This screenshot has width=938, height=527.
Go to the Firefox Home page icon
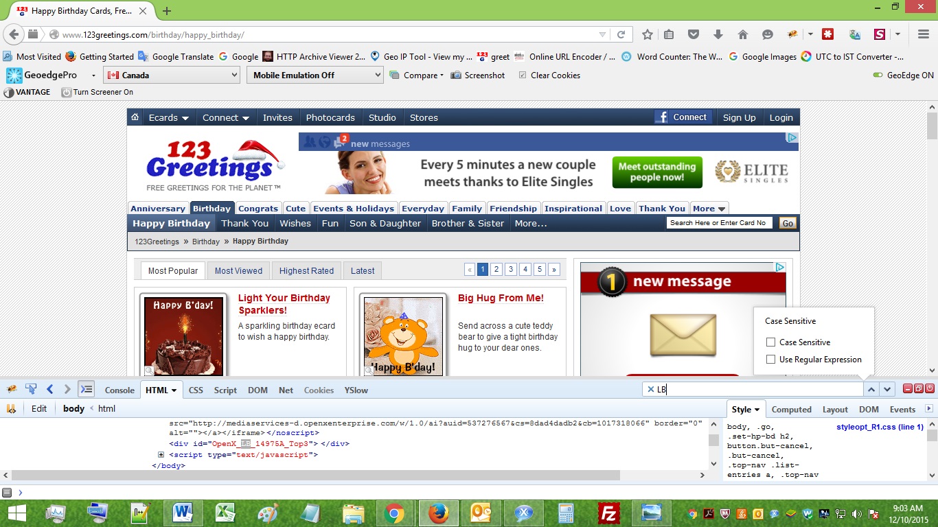743,34
